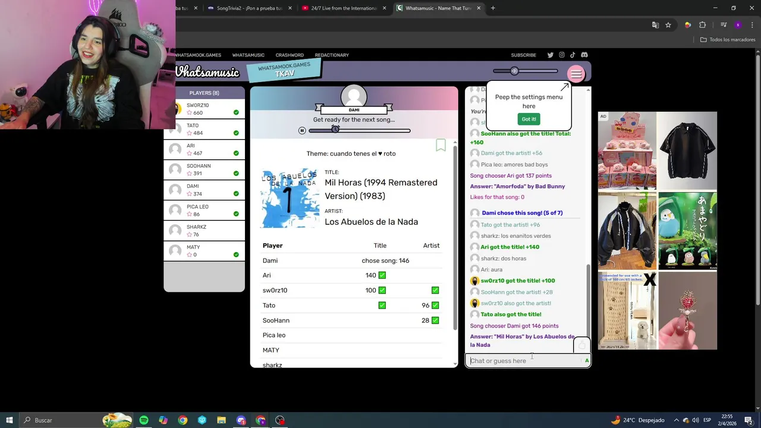Select player SW0RZ10 in players list
The height and width of the screenshot is (428, 761).
[x=204, y=109]
